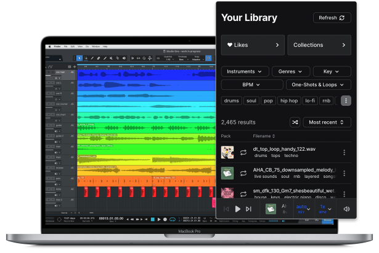The width and height of the screenshot is (379, 253).
Task: Click the Refresh button
Action: point(332,18)
